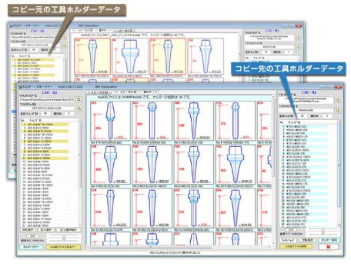Click the file browse icon in back window's right panel
Screen dimensions: 351x277
[x=298, y=47]
